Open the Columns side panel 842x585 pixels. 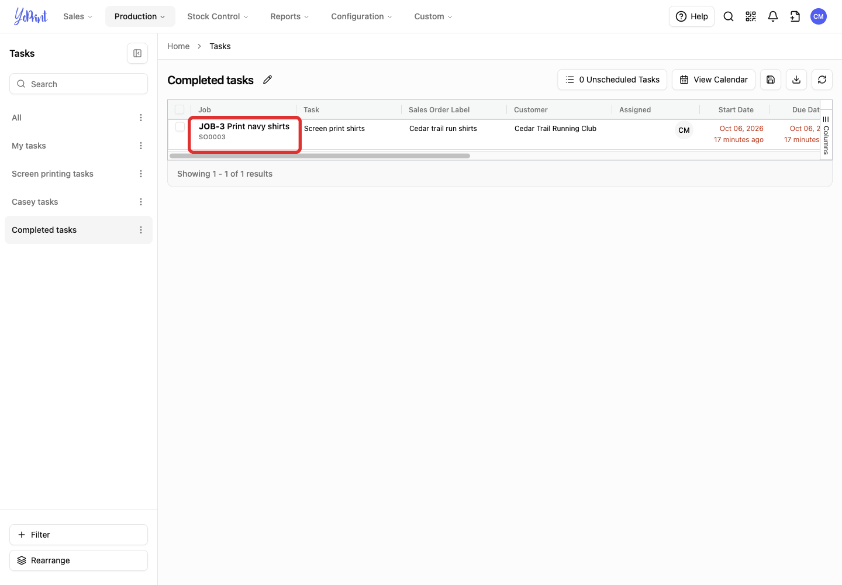point(826,135)
